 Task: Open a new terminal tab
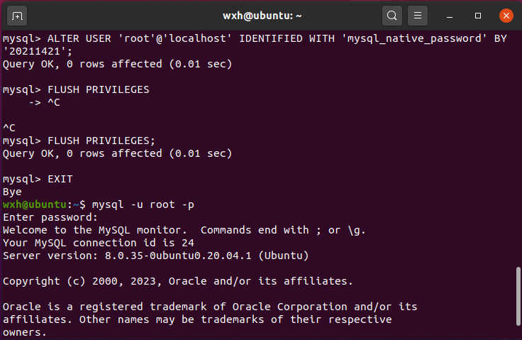[x=17, y=15]
